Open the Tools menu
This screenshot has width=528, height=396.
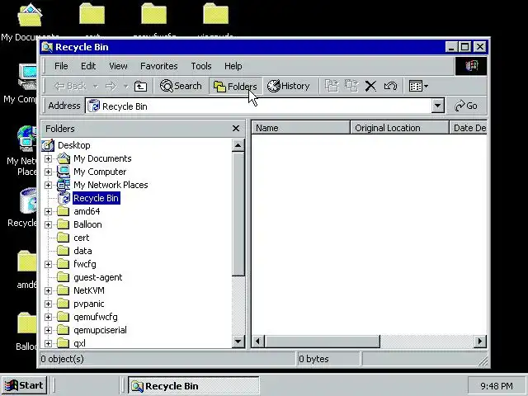[x=201, y=66]
